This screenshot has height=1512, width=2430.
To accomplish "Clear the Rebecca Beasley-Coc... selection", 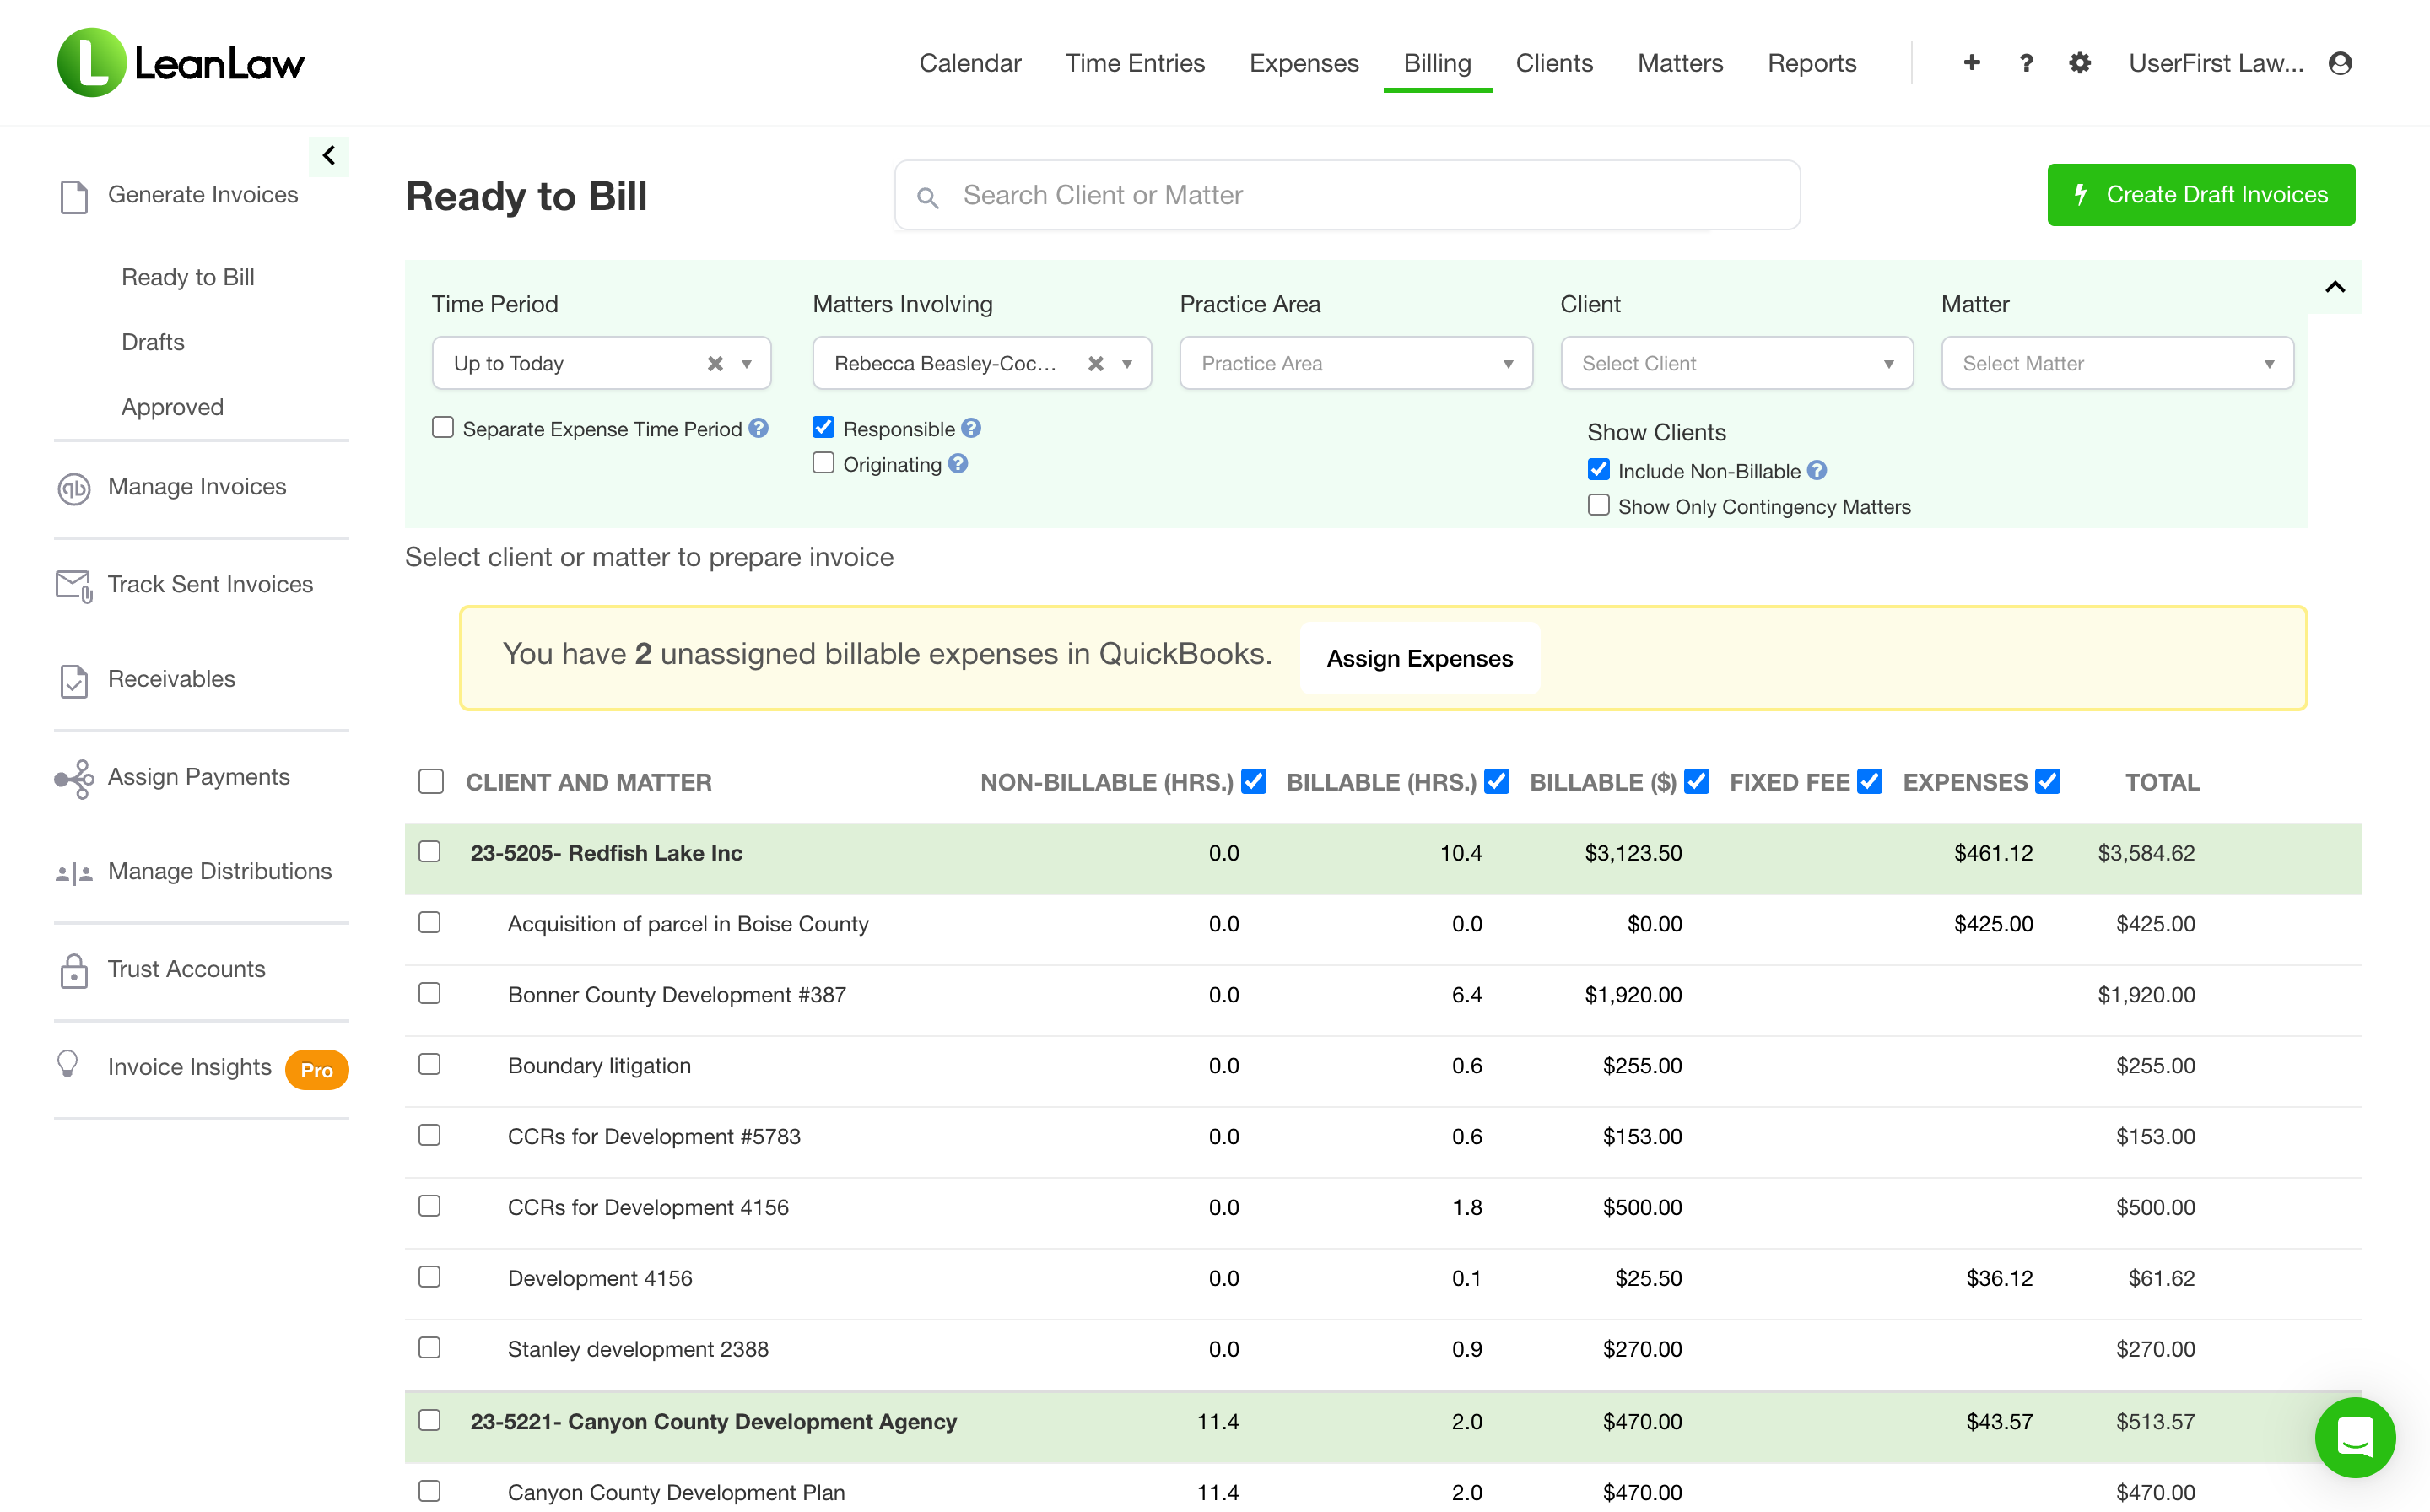I will (x=1096, y=364).
